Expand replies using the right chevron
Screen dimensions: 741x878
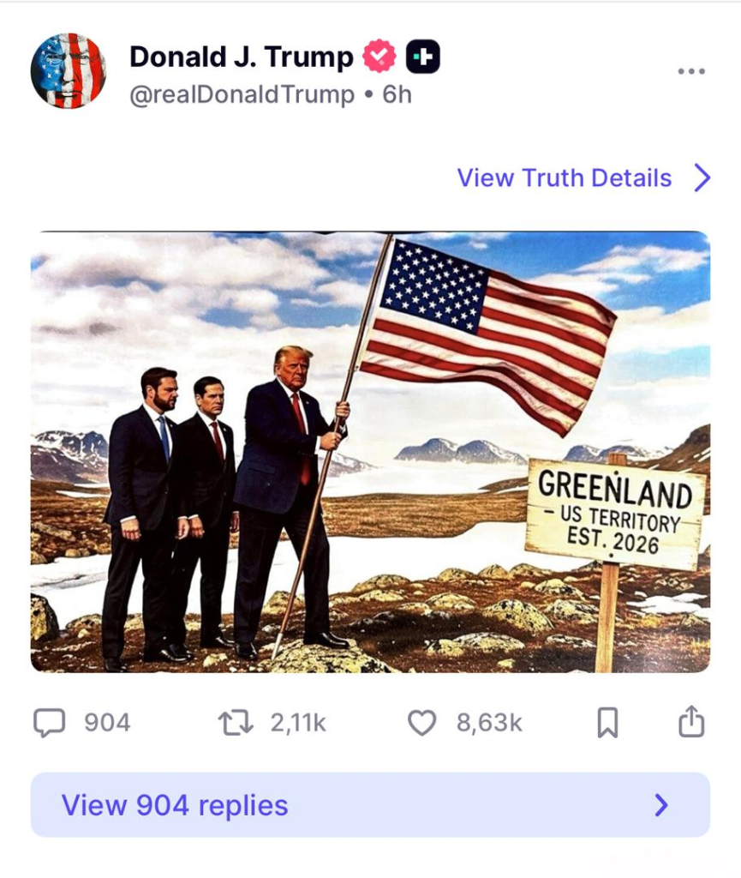tap(661, 804)
